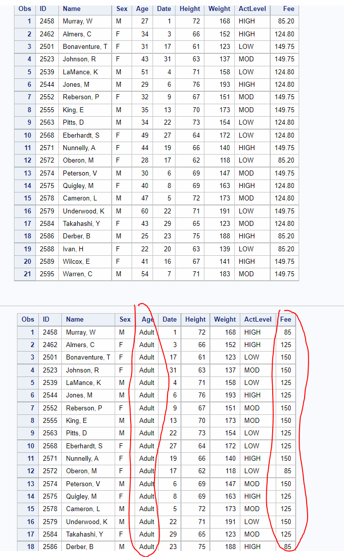Select 85.20 fee in Oberon, M row
The width and height of the screenshot is (344, 557).
coord(286,160)
